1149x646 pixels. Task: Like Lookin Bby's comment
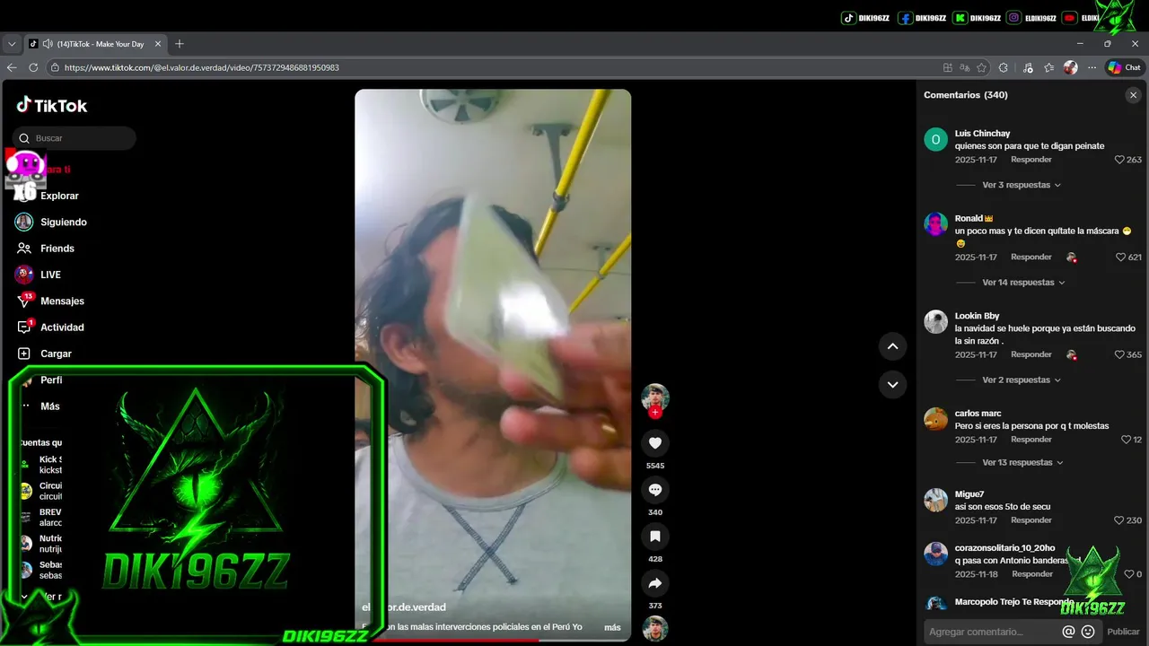point(1119,354)
